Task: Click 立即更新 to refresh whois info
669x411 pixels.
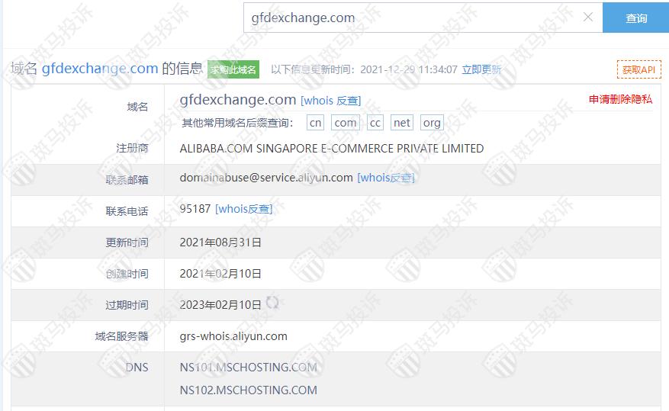Action: 481,69
